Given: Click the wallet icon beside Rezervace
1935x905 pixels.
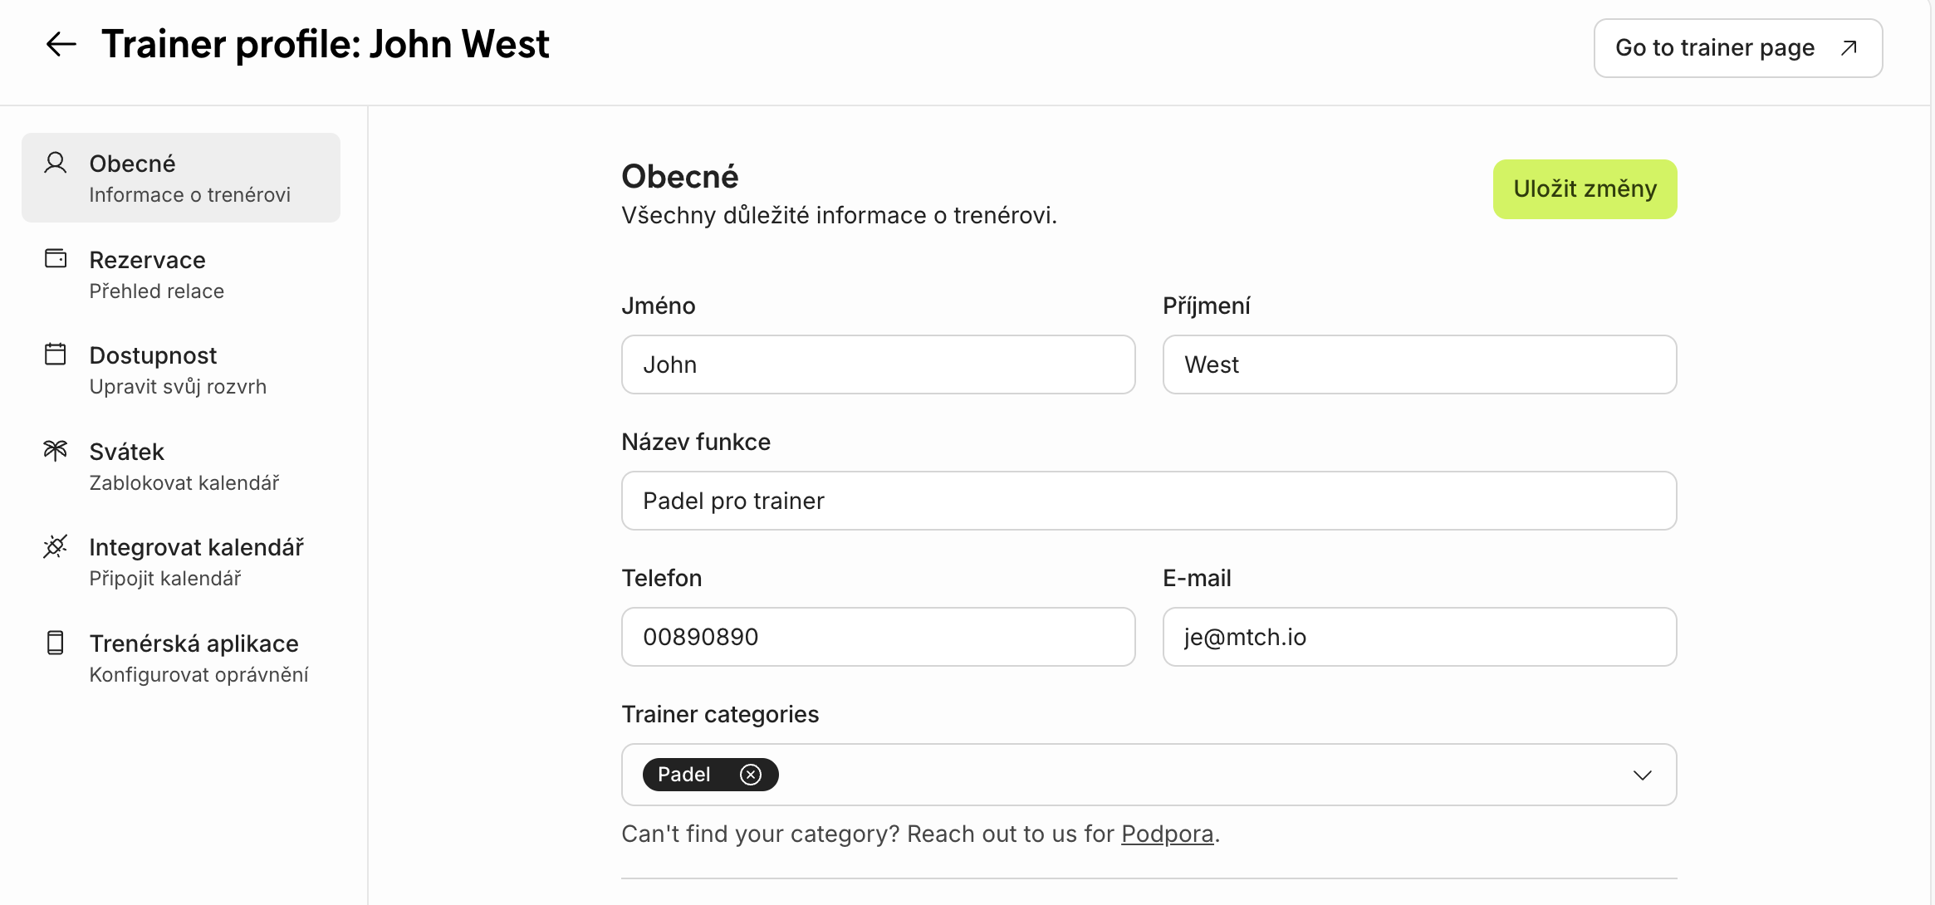Looking at the screenshot, I should 56,259.
